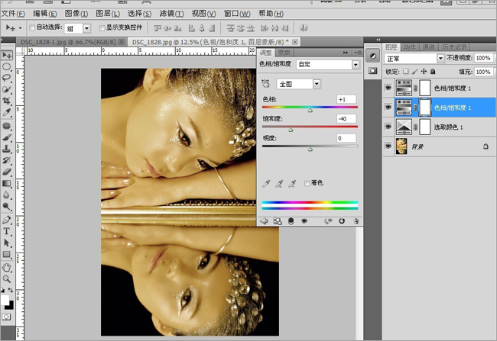Select the Clone Stamp tool
Screen dimensions: 497x341
point(7,149)
